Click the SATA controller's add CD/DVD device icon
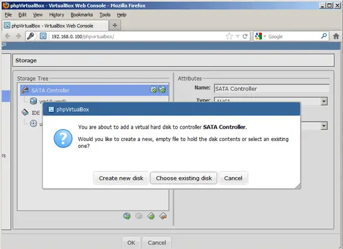 (x=153, y=89)
